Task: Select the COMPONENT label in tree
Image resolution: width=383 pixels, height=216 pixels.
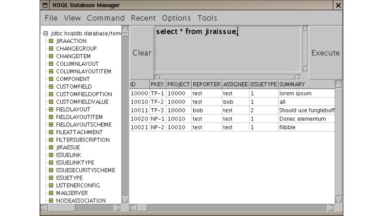Action: pyautogui.click(x=73, y=79)
